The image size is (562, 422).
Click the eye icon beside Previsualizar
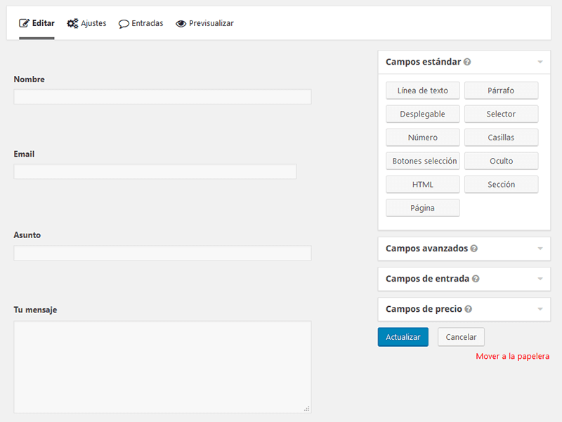180,23
